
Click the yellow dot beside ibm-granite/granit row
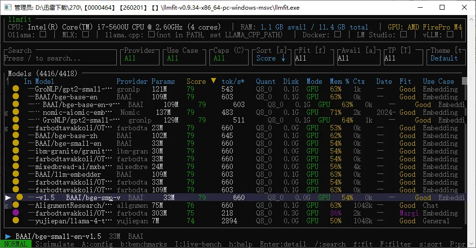(16, 151)
